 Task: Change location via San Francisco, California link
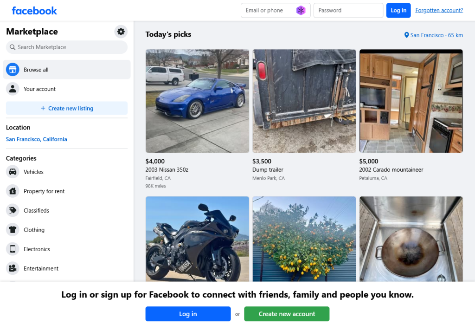(36, 139)
